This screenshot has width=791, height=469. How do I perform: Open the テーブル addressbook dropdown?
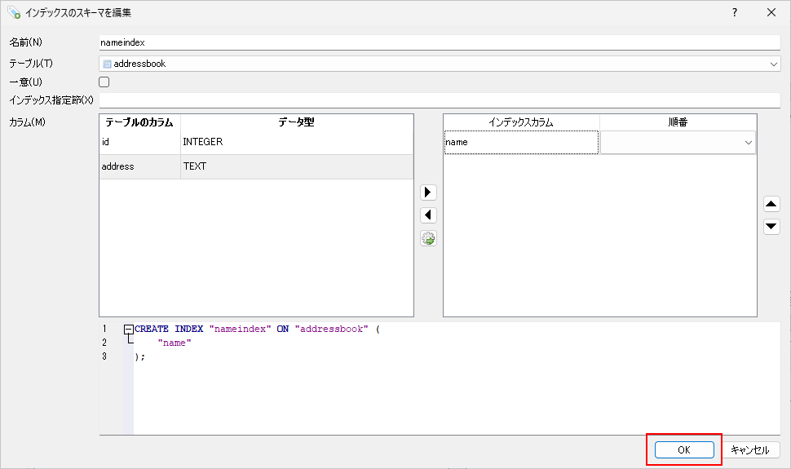tap(773, 64)
